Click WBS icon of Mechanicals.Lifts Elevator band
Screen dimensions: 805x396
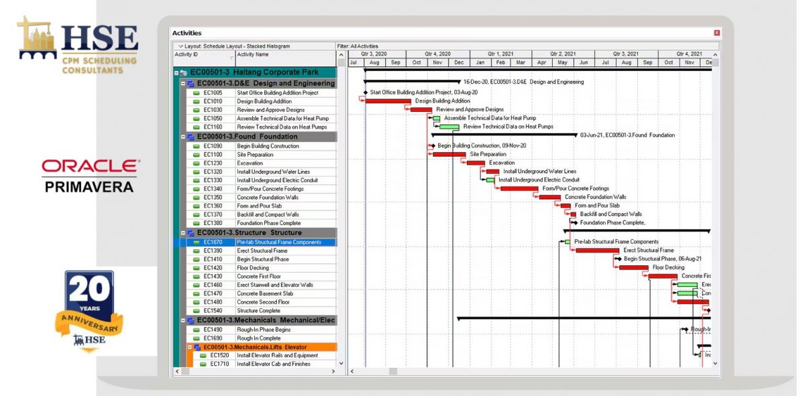click(197, 347)
